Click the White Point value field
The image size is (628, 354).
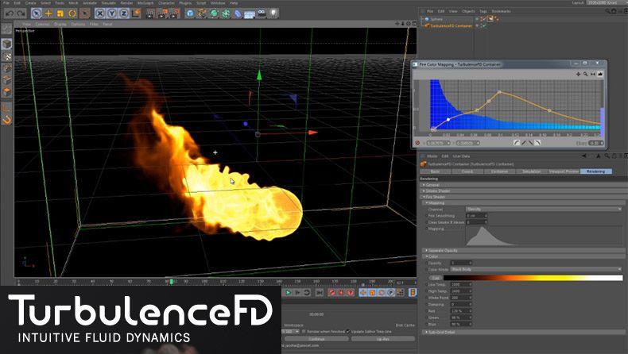(461, 298)
